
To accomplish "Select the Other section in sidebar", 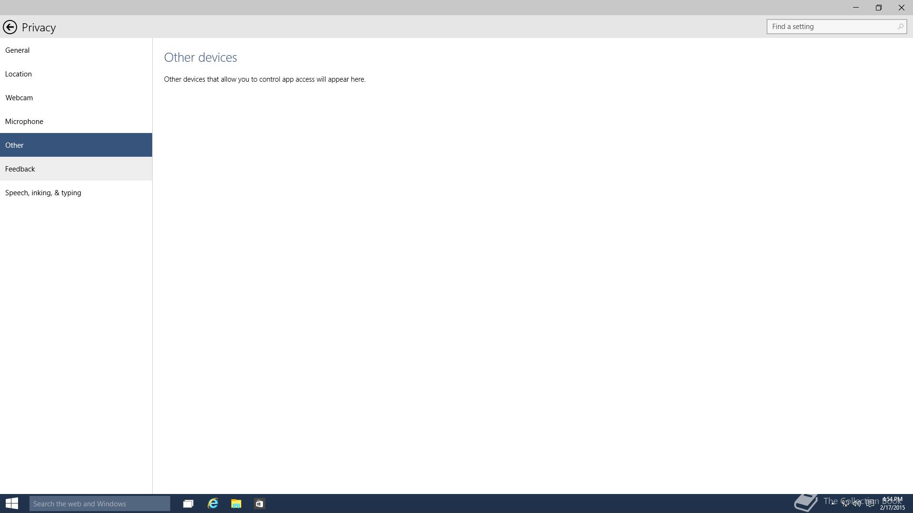I will pyautogui.click(x=76, y=145).
